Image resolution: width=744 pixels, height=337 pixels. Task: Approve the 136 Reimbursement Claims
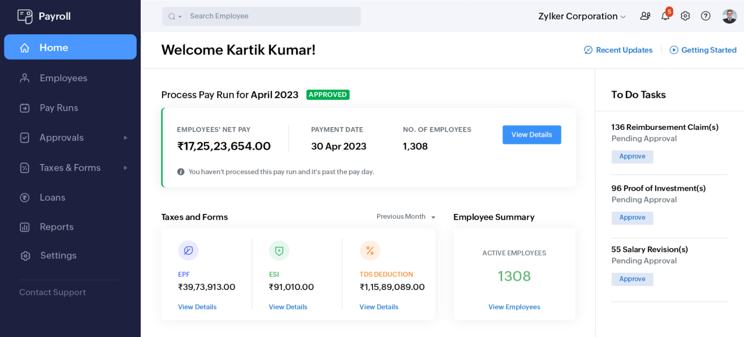(632, 156)
